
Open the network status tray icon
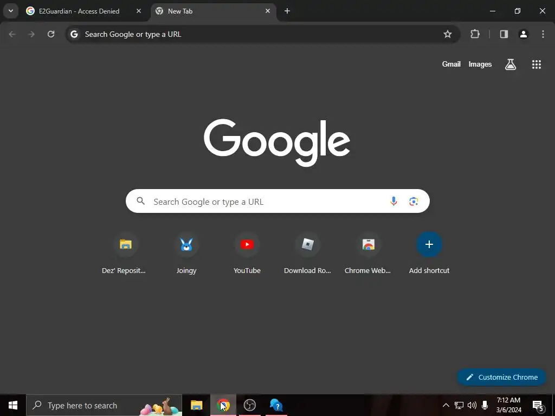pos(459,405)
